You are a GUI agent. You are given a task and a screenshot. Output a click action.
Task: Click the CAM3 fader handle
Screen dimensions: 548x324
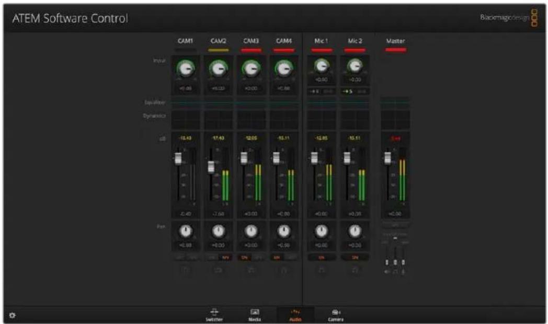[x=244, y=158]
